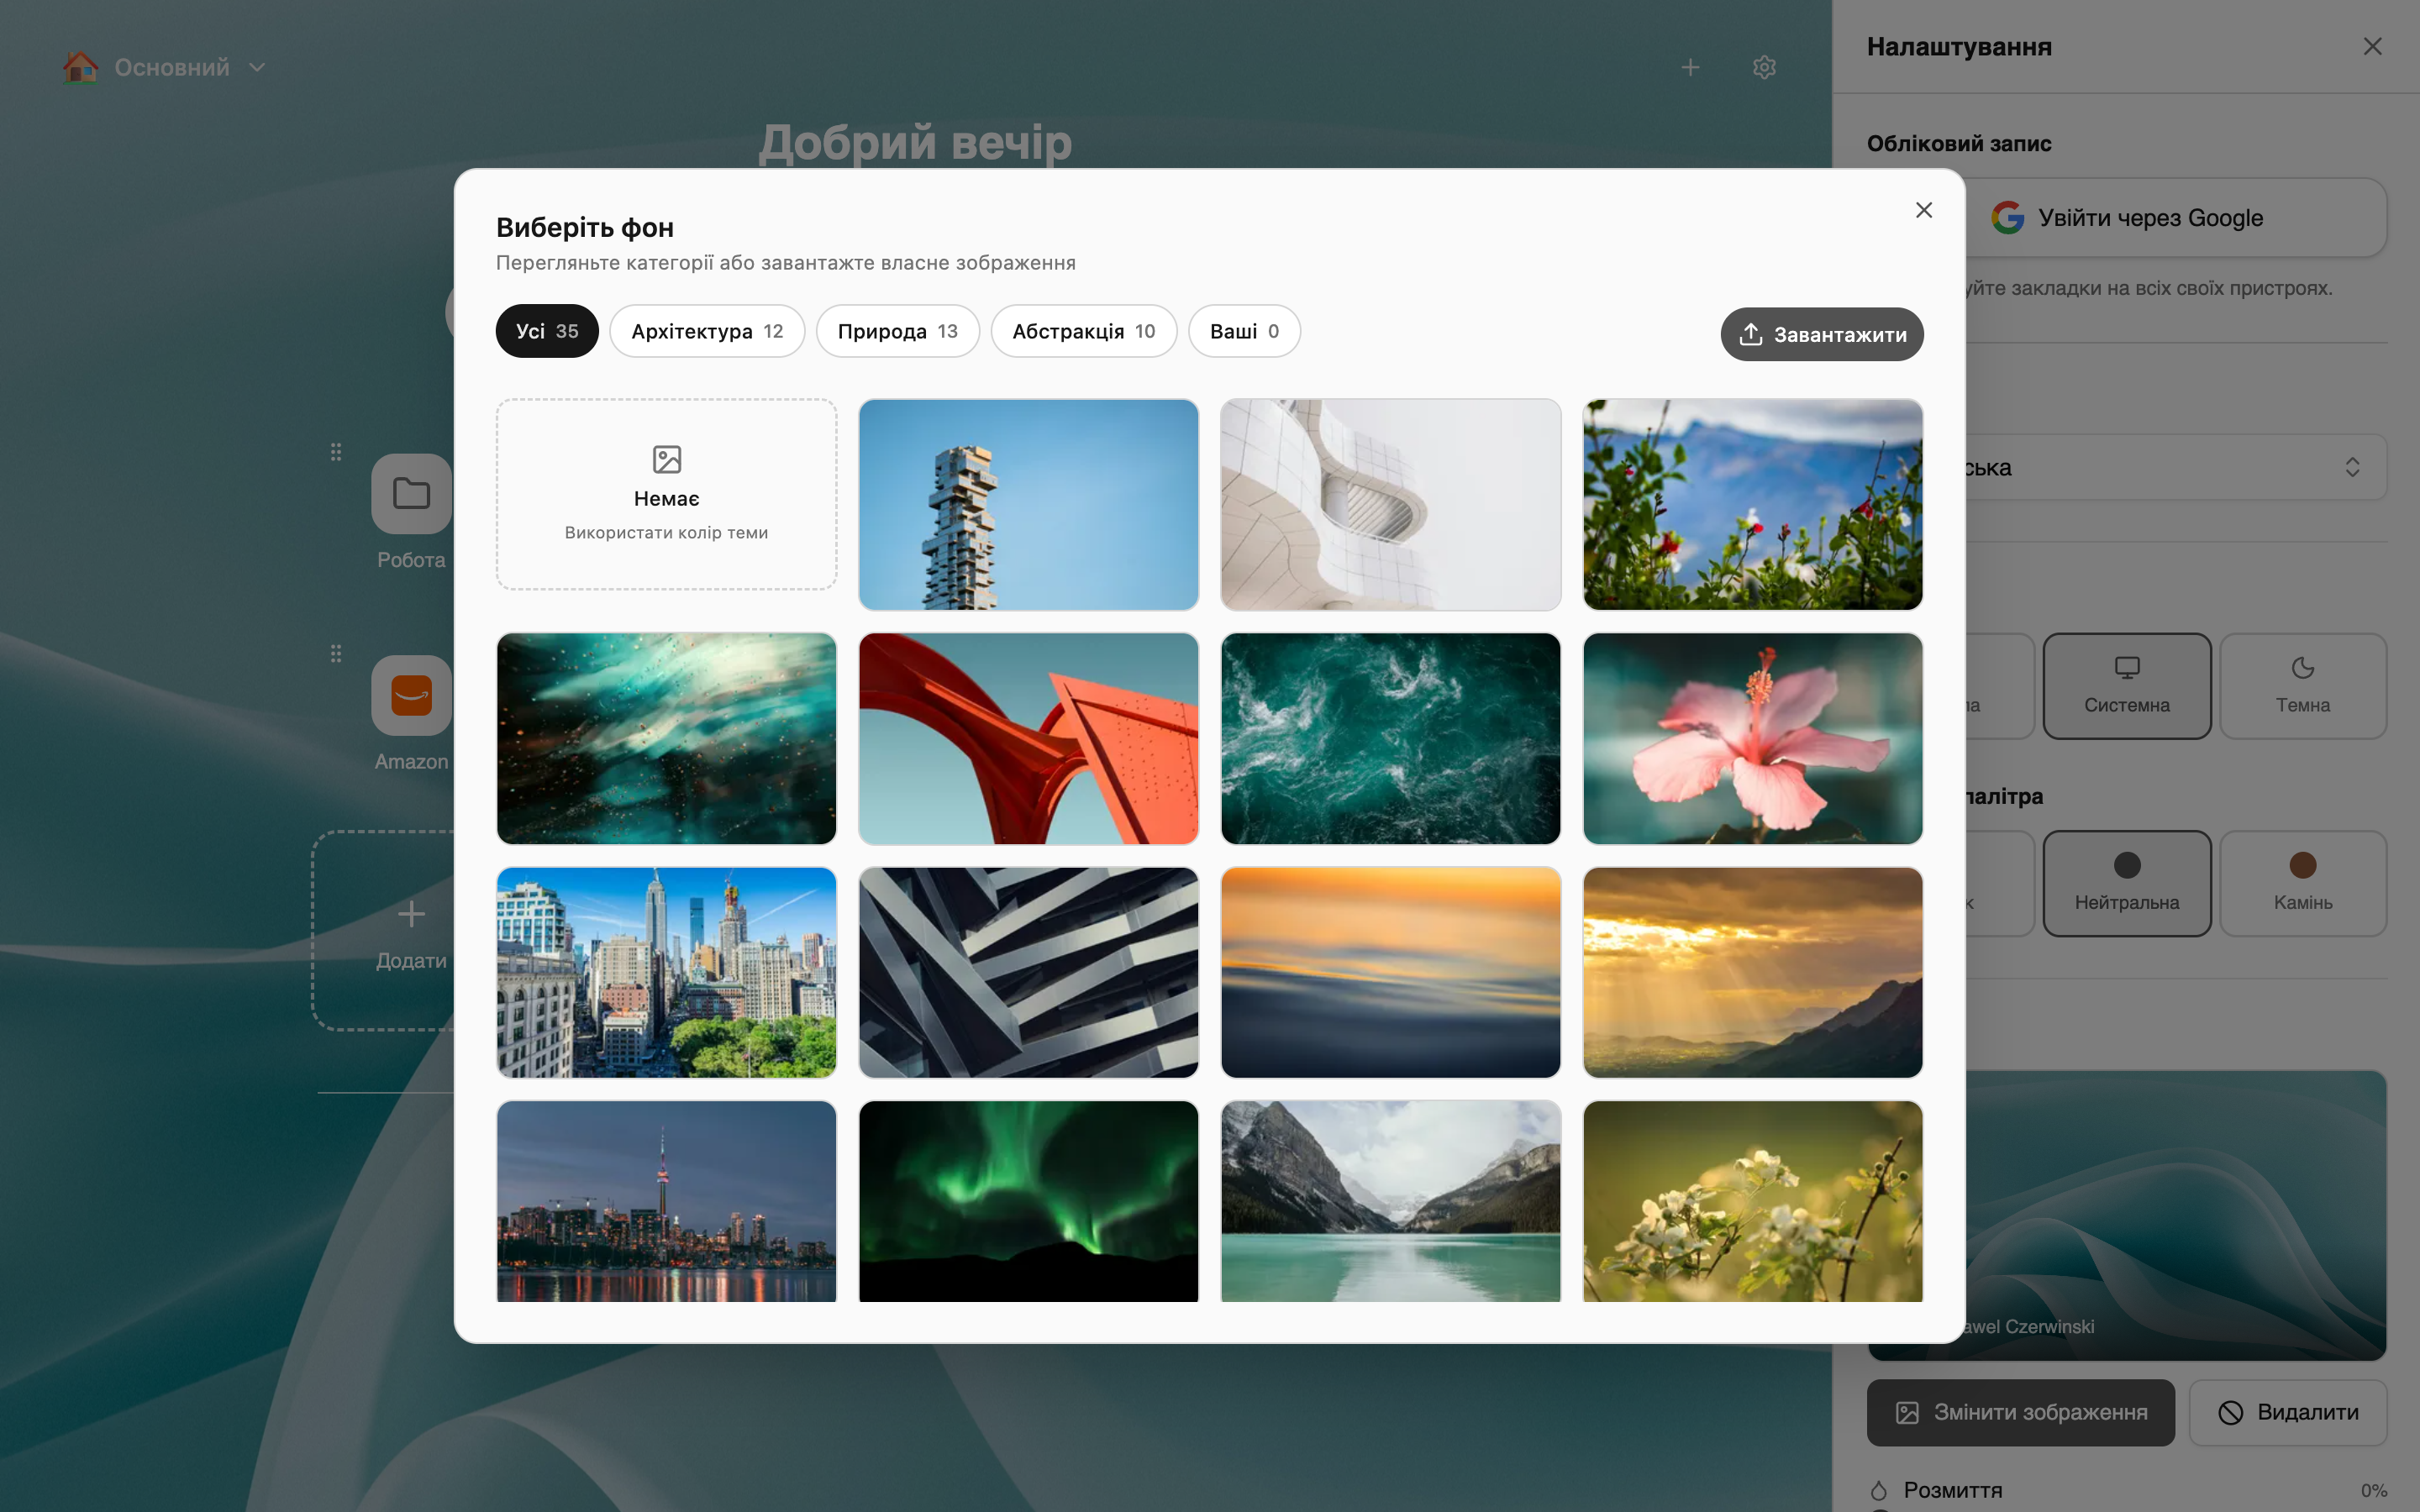Screen dimensions: 2420x1512
Task: Open the settings gear icon in header
Action: (1764, 67)
